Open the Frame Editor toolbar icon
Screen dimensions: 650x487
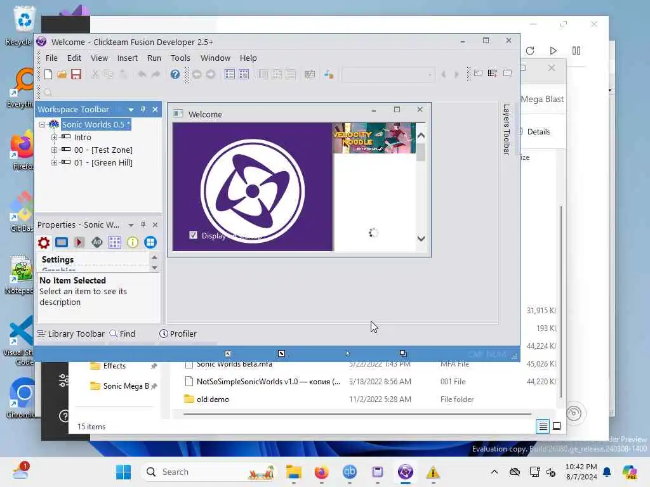tap(244, 74)
